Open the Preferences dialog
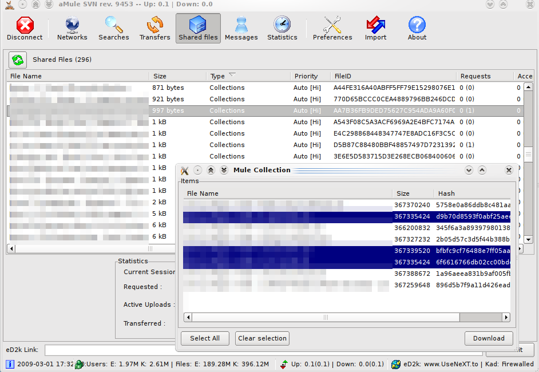The image size is (539, 372). pos(332,29)
